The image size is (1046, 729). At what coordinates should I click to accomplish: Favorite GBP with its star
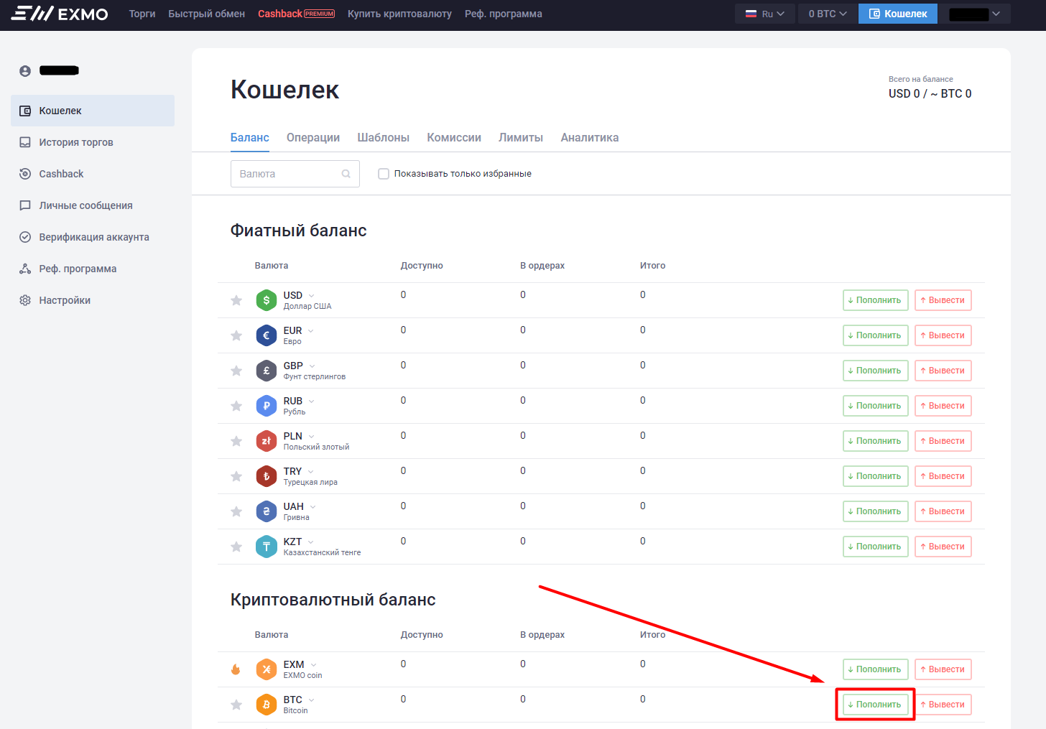236,371
